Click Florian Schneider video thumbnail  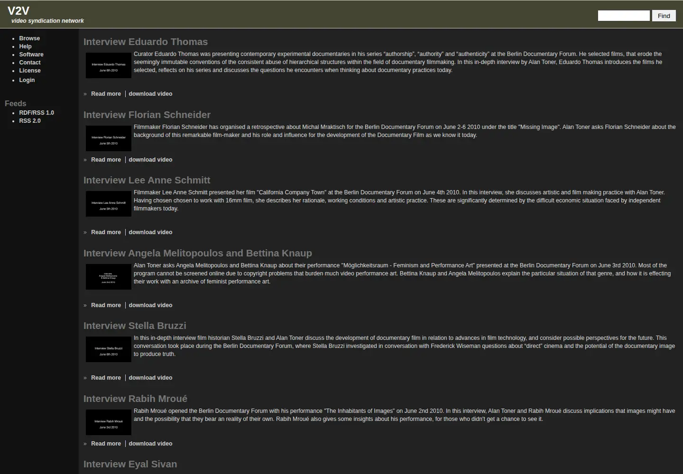[x=109, y=138]
